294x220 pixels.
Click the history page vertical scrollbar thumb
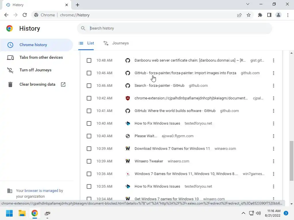[291, 161]
